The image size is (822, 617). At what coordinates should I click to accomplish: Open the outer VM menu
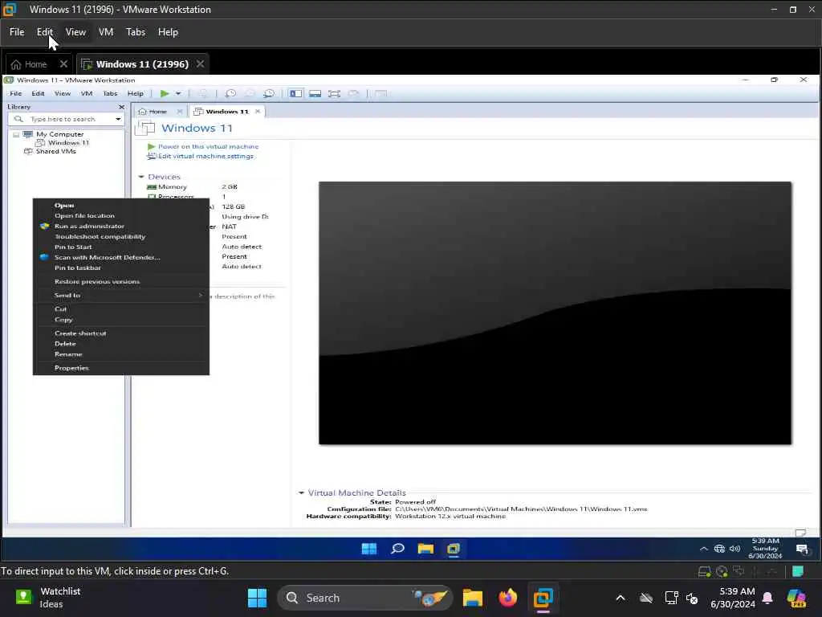[x=106, y=32]
